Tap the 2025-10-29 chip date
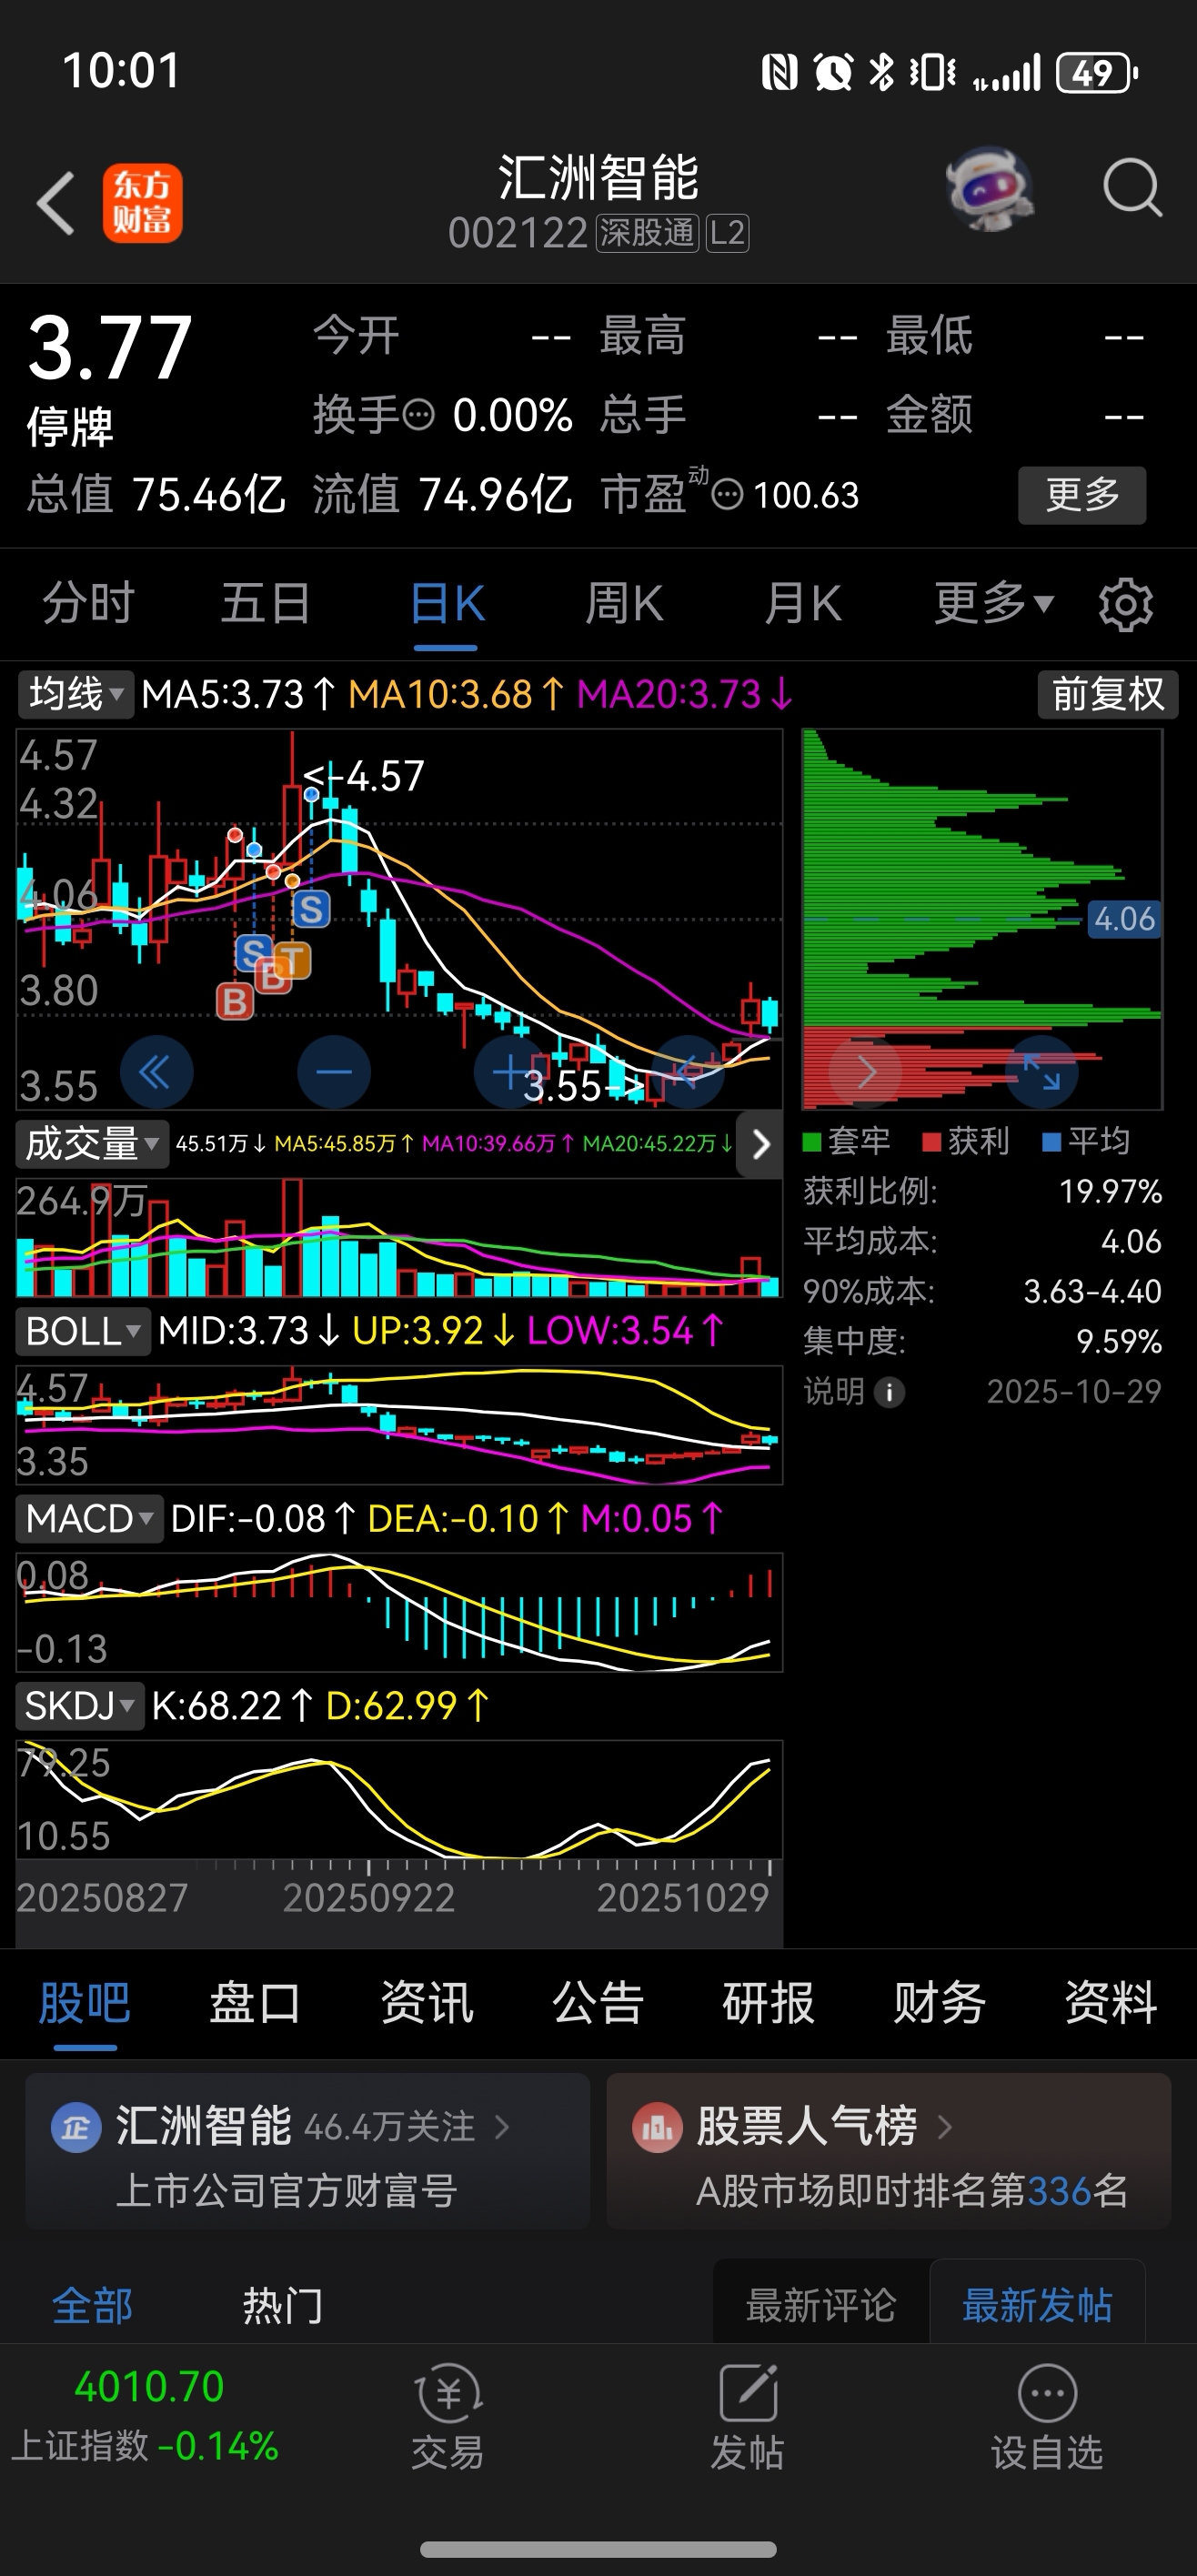Image resolution: width=1197 pixels, height=2576 pixels. click(x=1074, y=1392)
